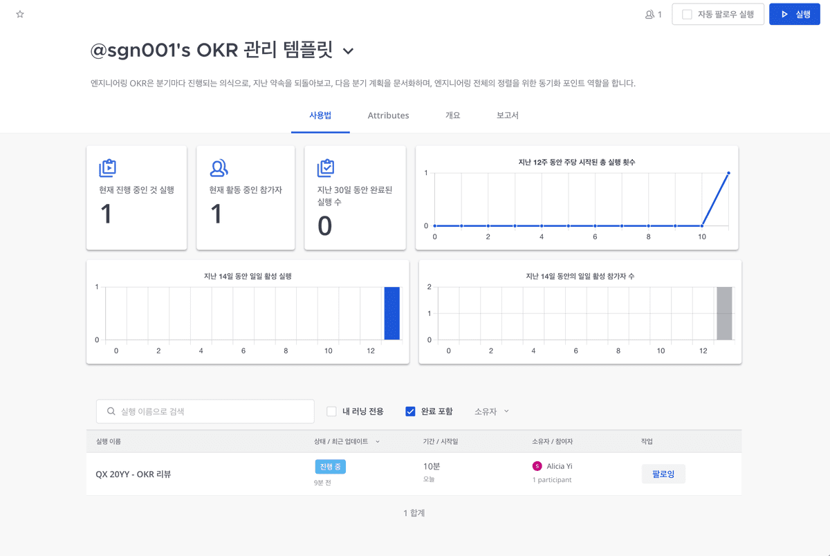The width and height of the screenshot is (830, 556).
Task: Click the 작업 column header
Action: pyautogui.click(x=647, y=441)
